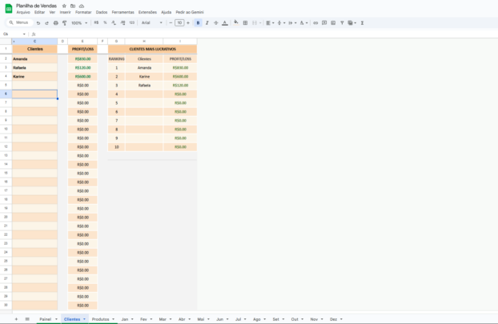498x324 pixels.
Task: Add a new sheet with plus icon
Action: click(x=16, y=319)
